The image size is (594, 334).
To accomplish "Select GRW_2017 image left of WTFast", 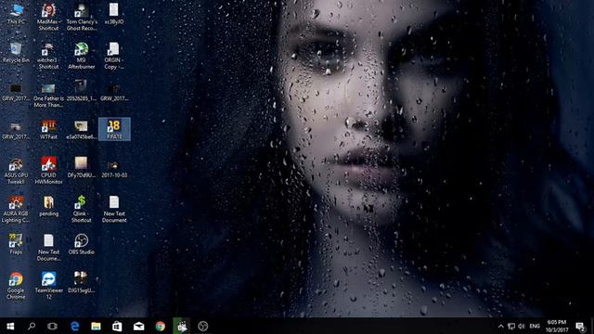I will [x=16, y=130].
